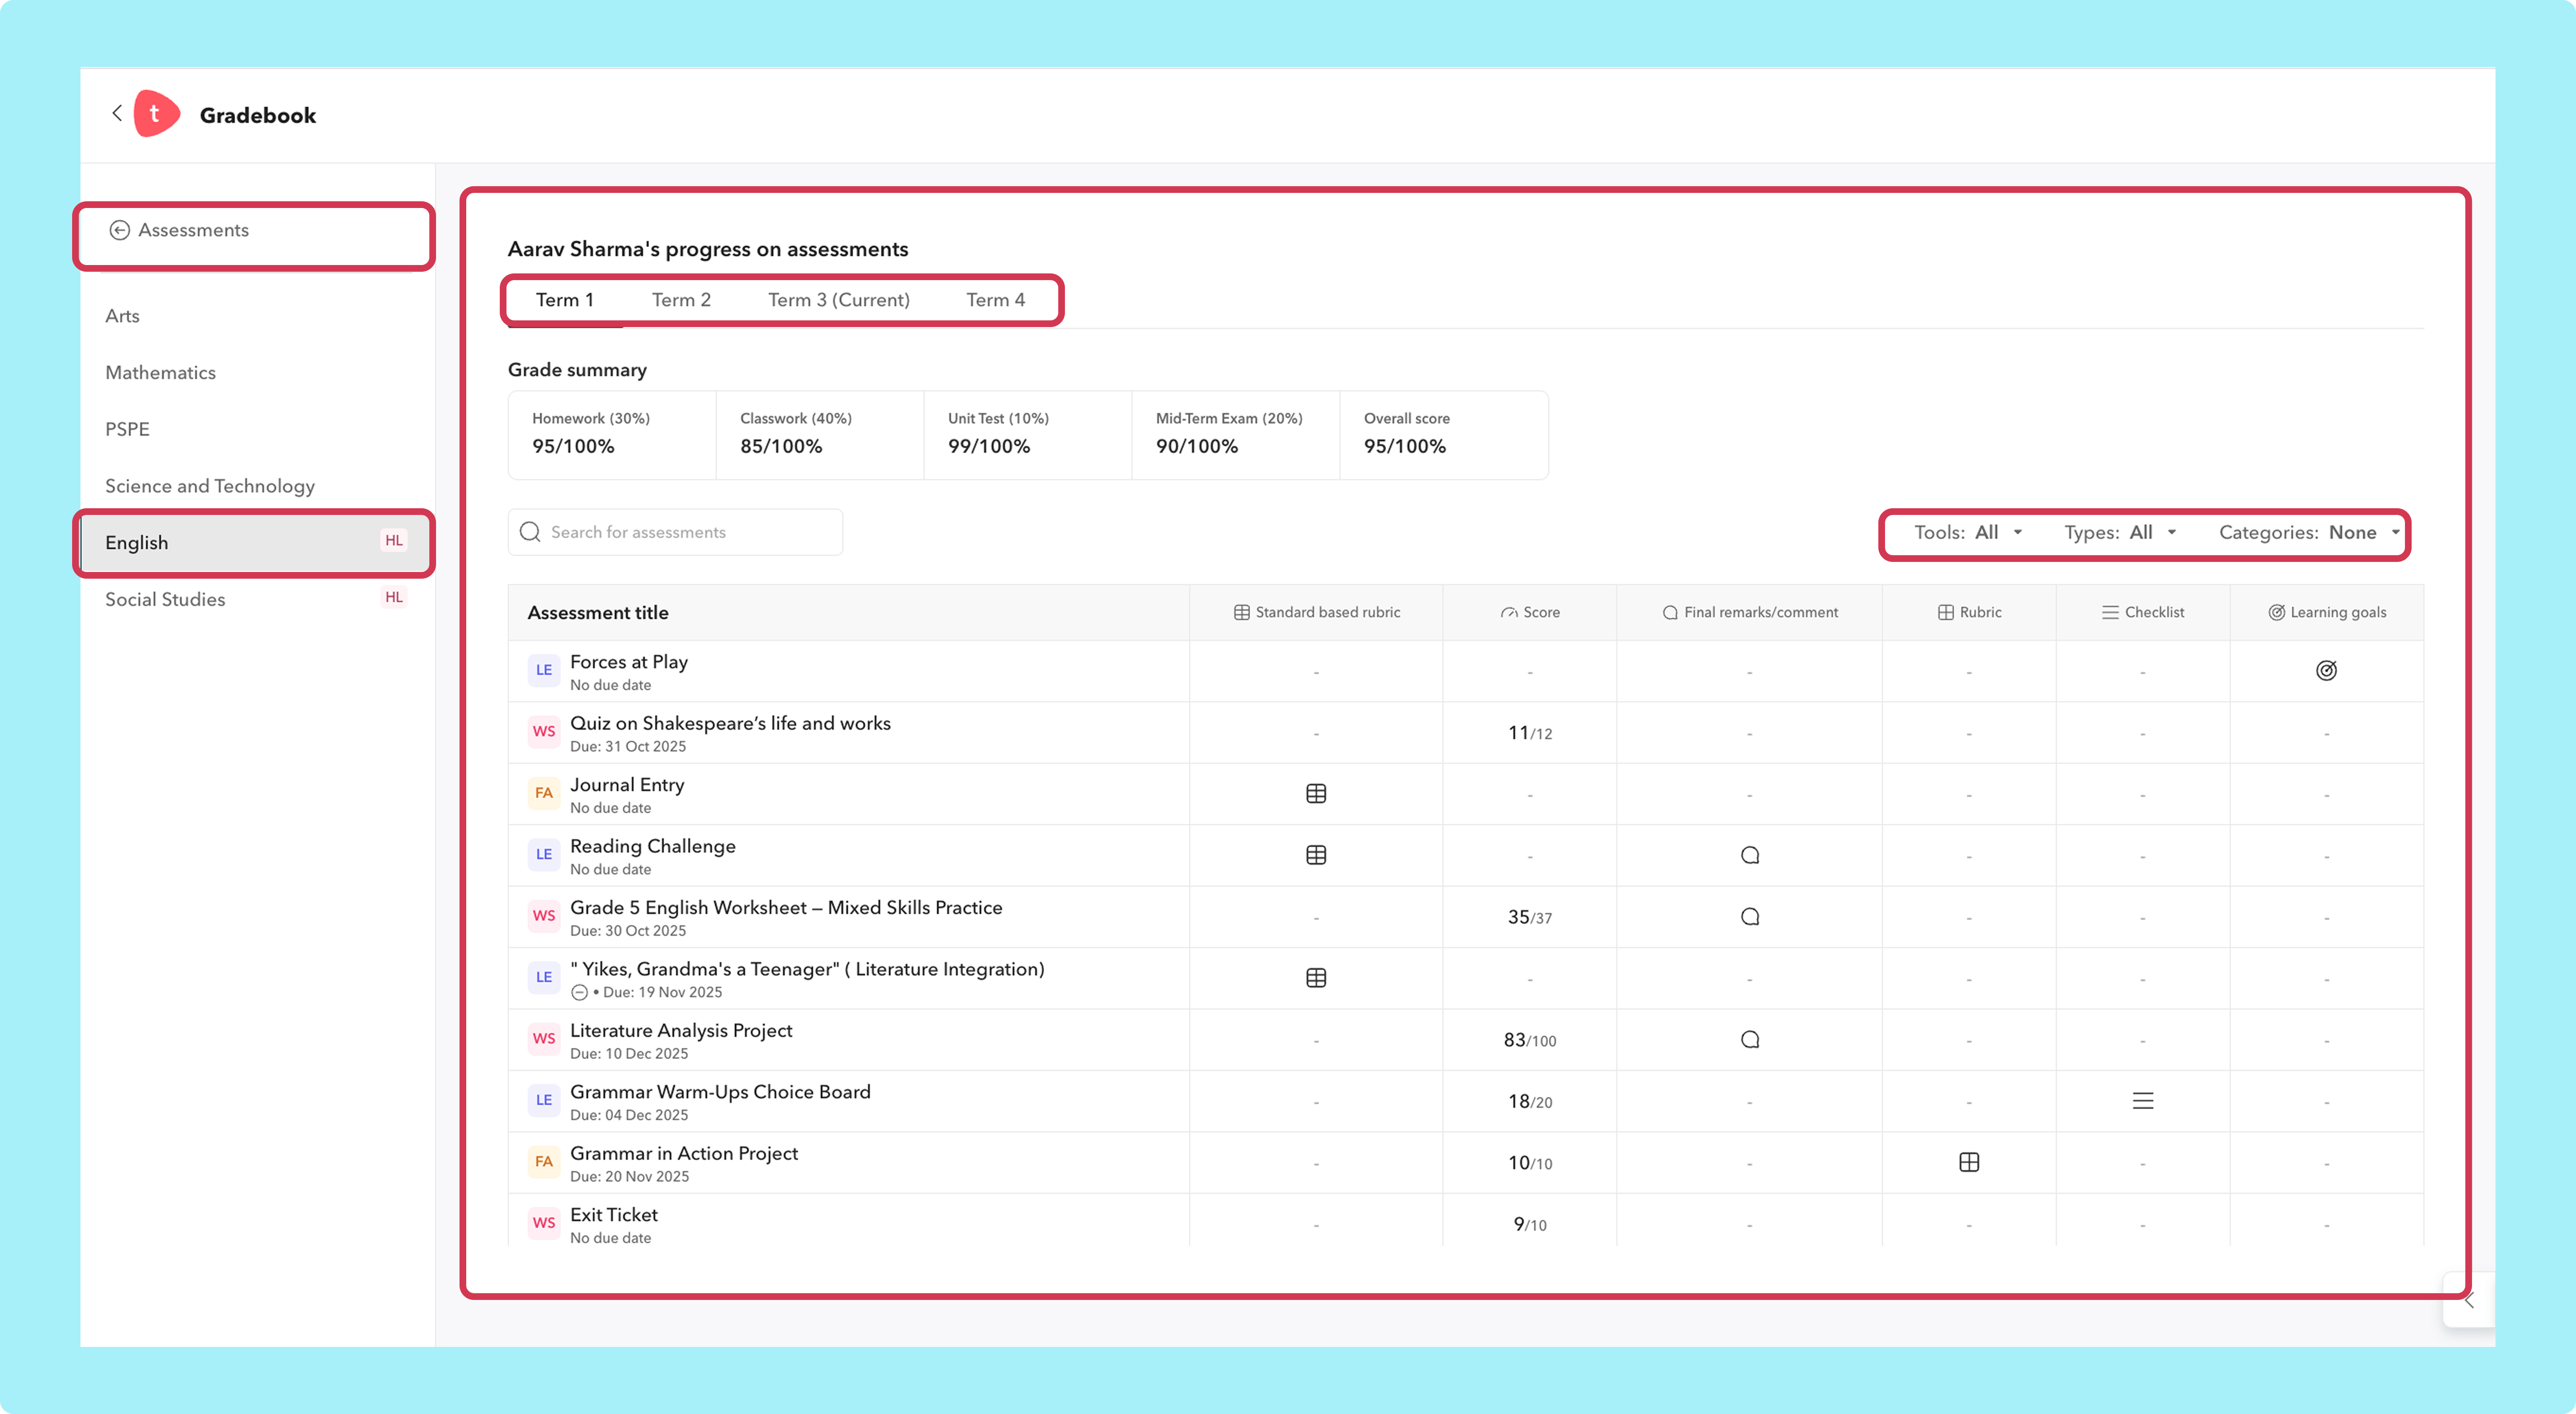The height and width of the screenshot is (1414, 2576).
Task: Click LE badge next to Reading Challenge
Action: click(544, 855)
